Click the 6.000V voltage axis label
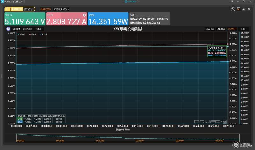The image size is (255, 150). [11, 33]
